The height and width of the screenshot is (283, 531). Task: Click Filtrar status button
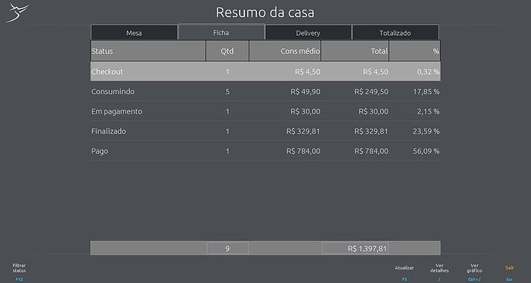(19, 272)
